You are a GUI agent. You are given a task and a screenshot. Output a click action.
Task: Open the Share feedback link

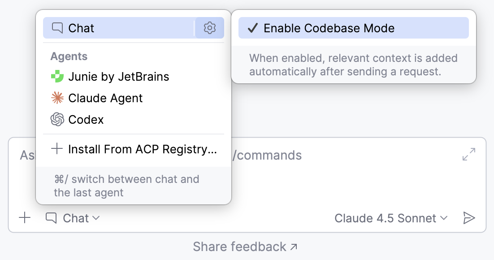[x=245, y=246]
